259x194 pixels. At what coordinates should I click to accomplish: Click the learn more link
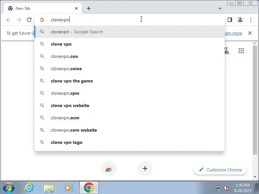click(233, 33)
